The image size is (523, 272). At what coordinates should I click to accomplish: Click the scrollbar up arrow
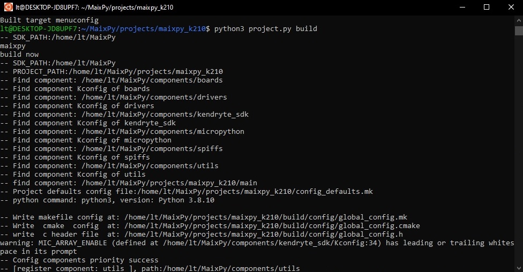tap(519, 20)
